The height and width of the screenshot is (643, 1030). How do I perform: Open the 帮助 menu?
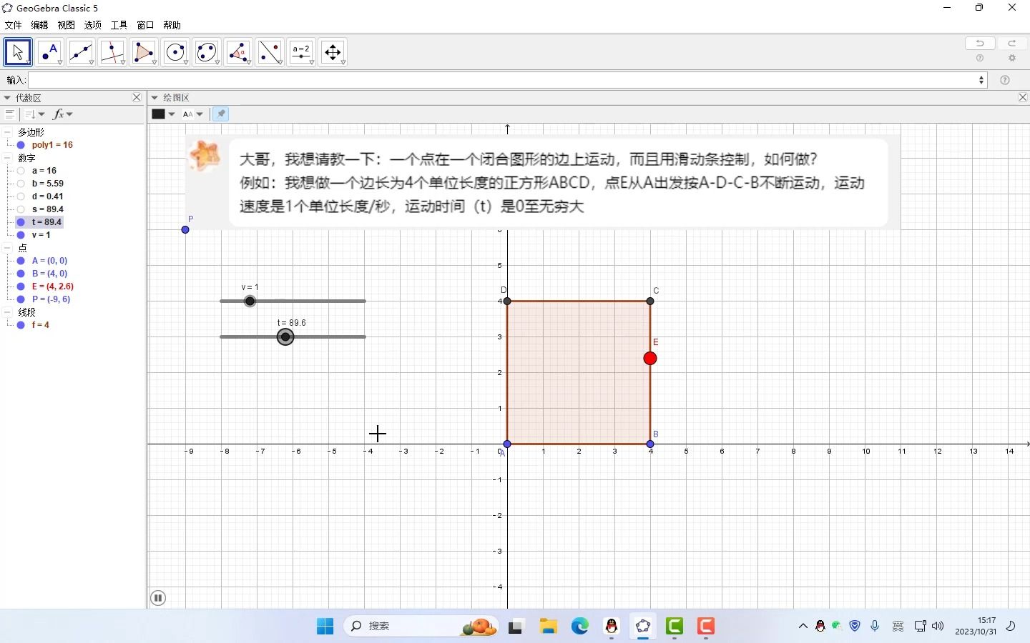(x=172, y=25)
